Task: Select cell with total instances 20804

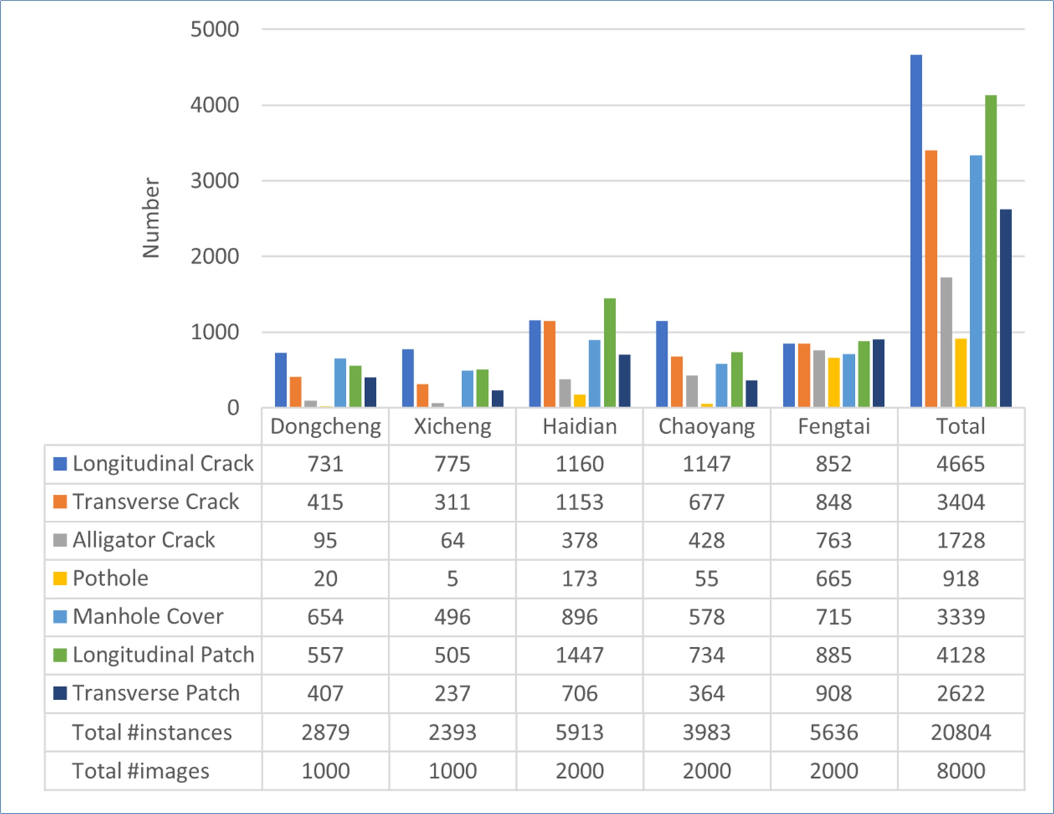Action: [x=960, y=732]
